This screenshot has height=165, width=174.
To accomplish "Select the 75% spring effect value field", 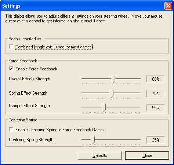I will tap(156, 93).
